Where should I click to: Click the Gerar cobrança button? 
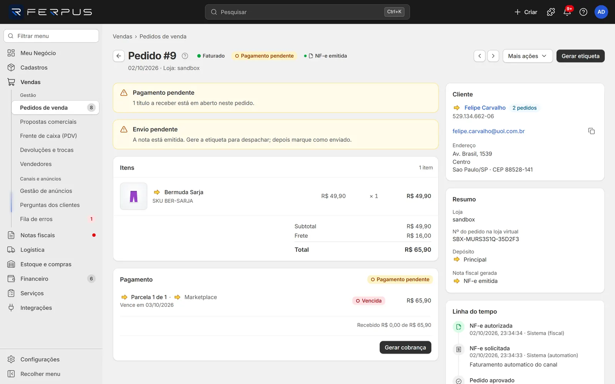point(405,348)
